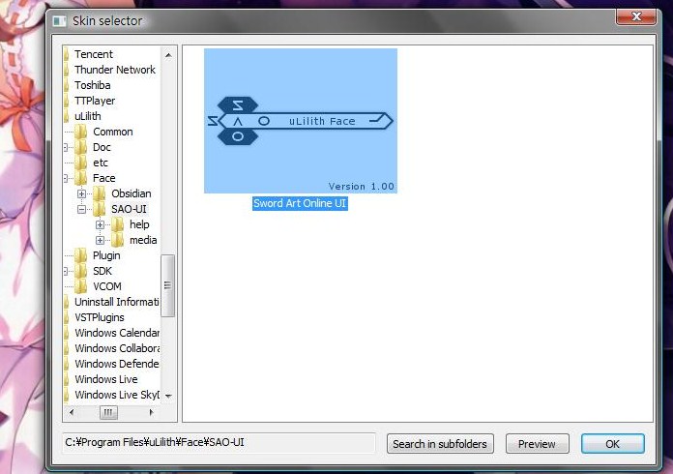673x474 pixels.
Task: Select the media label text
Action: (143, 240)
